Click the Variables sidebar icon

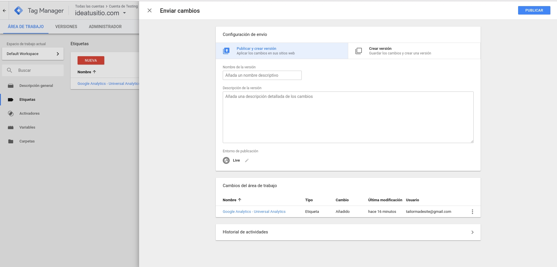click(x=11, y=127)
